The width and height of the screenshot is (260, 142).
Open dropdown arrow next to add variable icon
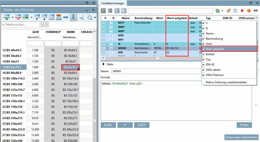[223, 11]
